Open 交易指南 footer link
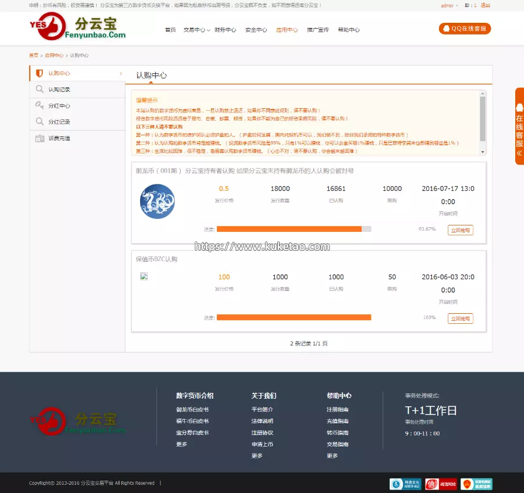Image resolution: width=524 pixels, height=493 pixels. point(338,444)
